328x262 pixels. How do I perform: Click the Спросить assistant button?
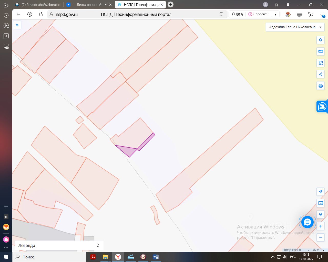[258, 14]
